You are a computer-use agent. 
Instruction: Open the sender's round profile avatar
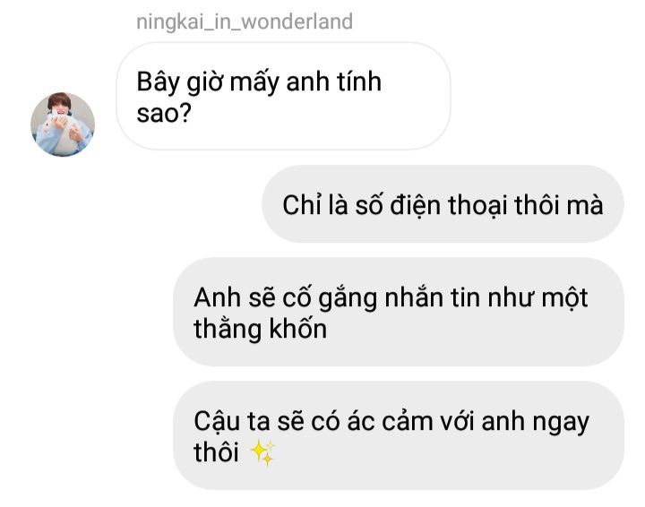(63, 125)
